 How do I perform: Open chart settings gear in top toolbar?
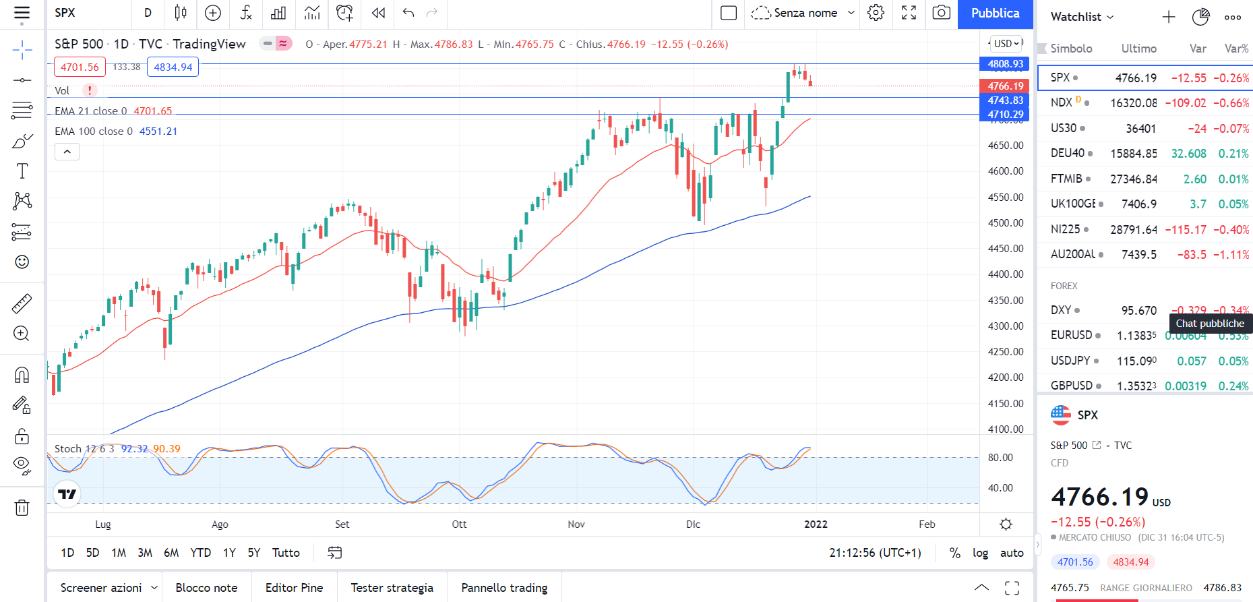[x=876, y=13]
